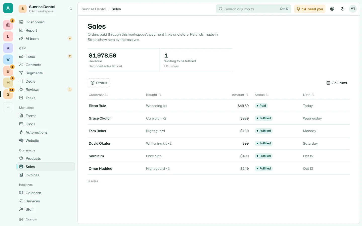Open the Columns chooser

pos(337,83)
